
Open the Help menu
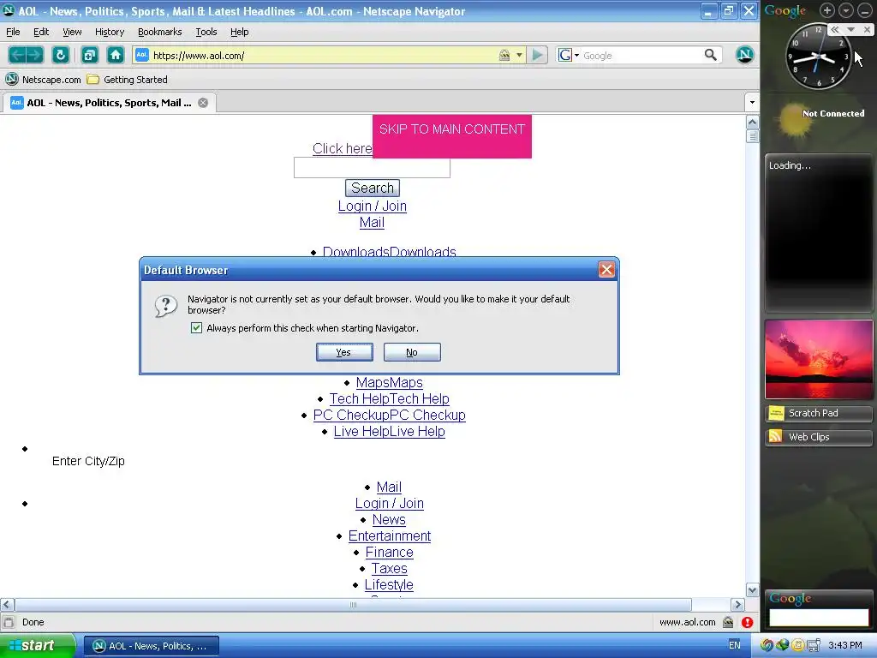[x=240, y=32]
